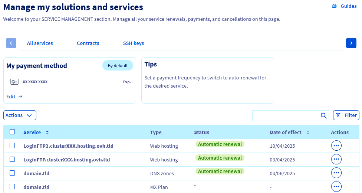Open the Guides book icon
The height and width of the screenshot is (193, 362).
point(334,6)
